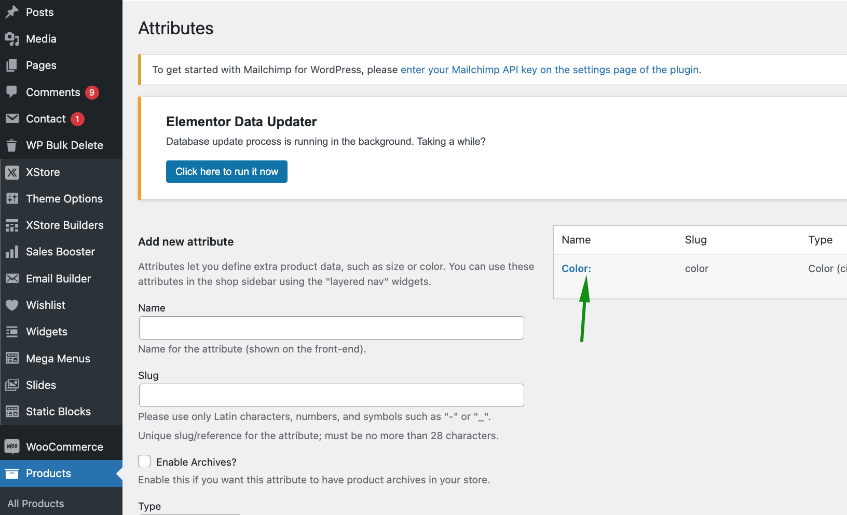Screen dimensions: 847x515
Task: Click the Type column header
Action: tap(820, 240)
